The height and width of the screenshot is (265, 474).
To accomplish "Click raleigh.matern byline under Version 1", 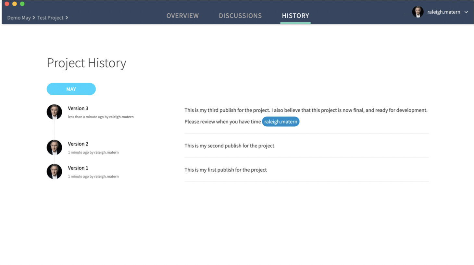I will tap(106, 176).
